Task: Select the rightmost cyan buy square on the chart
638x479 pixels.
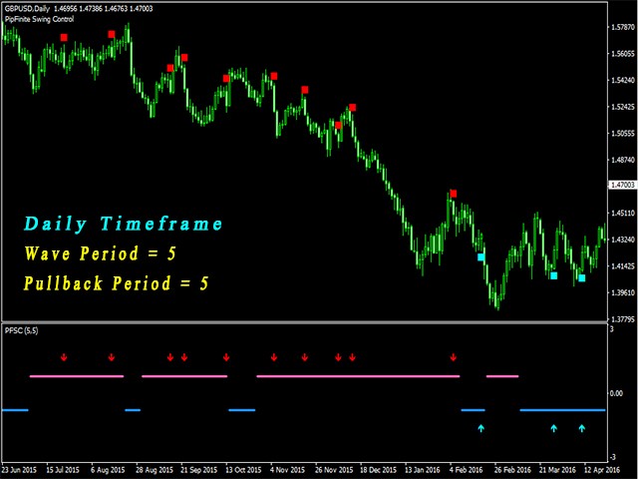Action: coord(582,278)
